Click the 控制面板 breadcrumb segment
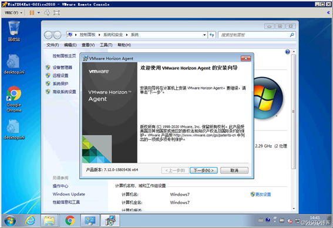333x228 pixels. (88, 35)
